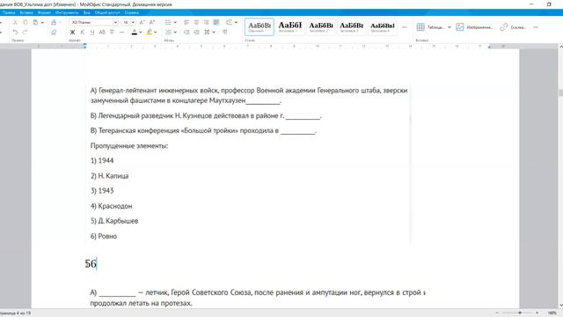Toggle Underline (Ч) formatting
The width and height of the screenshot is (563, 317).
click(92, 32)
